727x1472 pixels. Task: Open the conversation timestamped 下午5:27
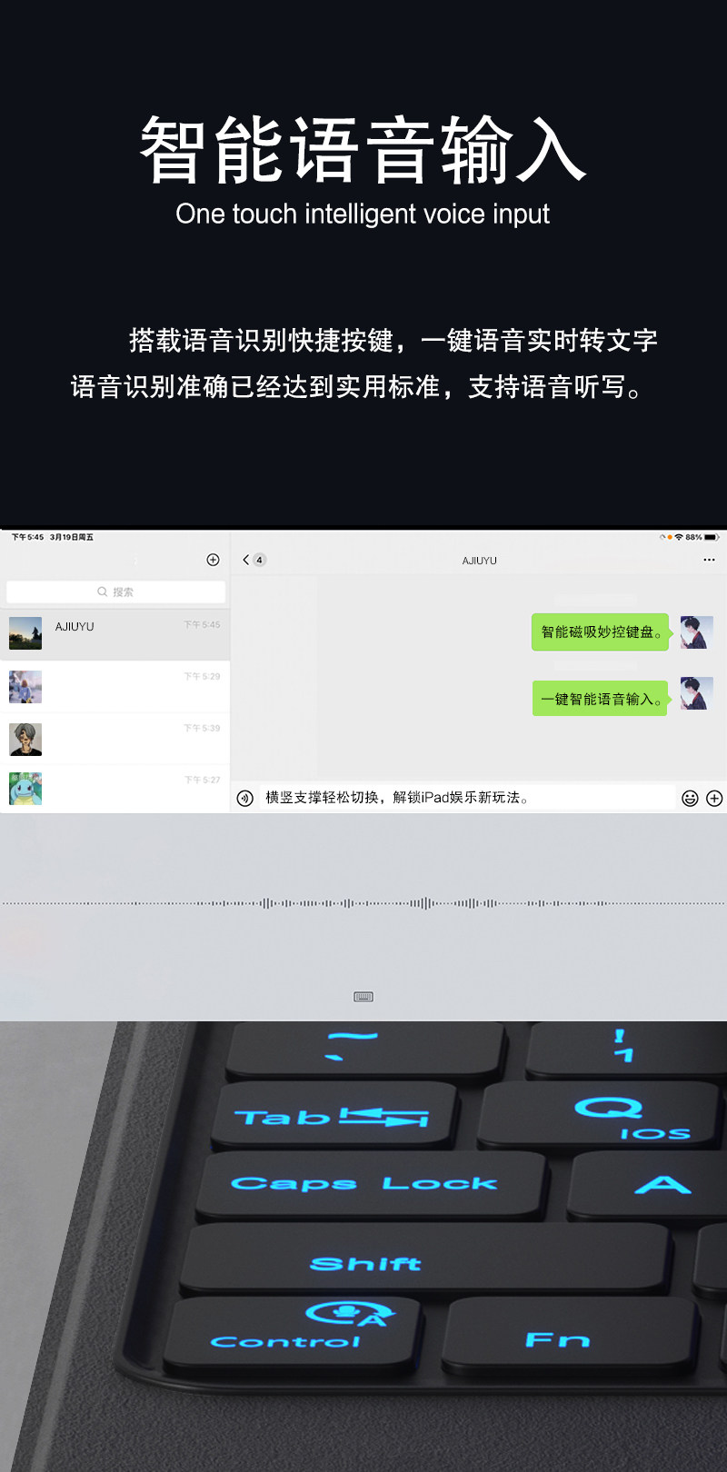click(x=115, y=789)
